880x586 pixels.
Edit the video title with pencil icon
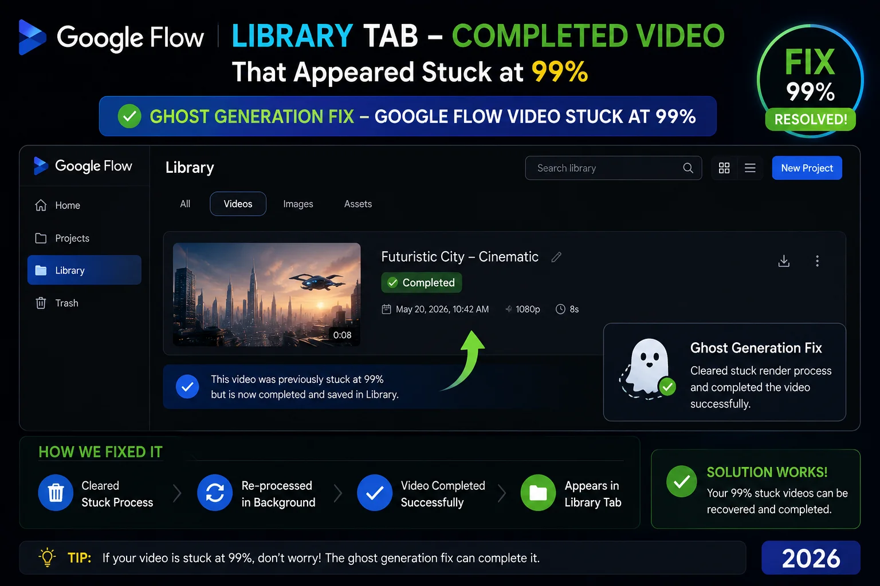[x=556, y=258]
